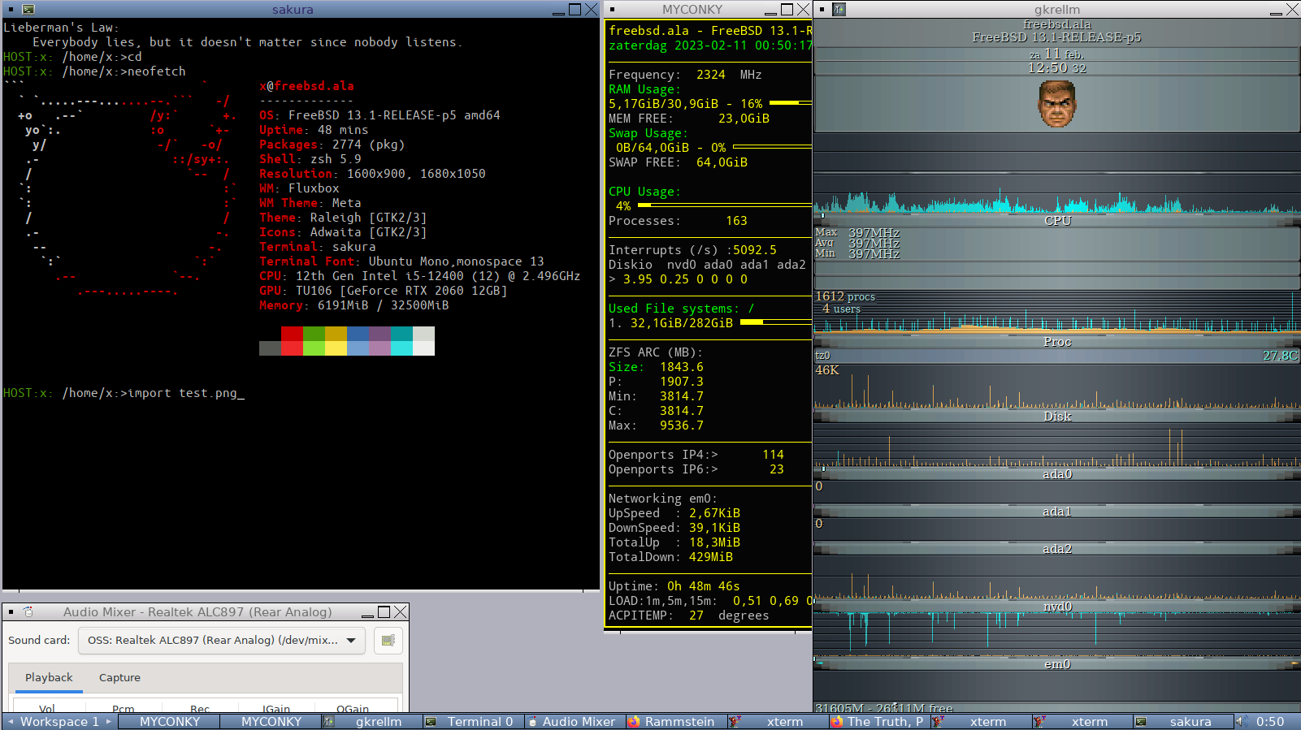Click the Audio Mixer window title icon

click(x=28, y=612)
